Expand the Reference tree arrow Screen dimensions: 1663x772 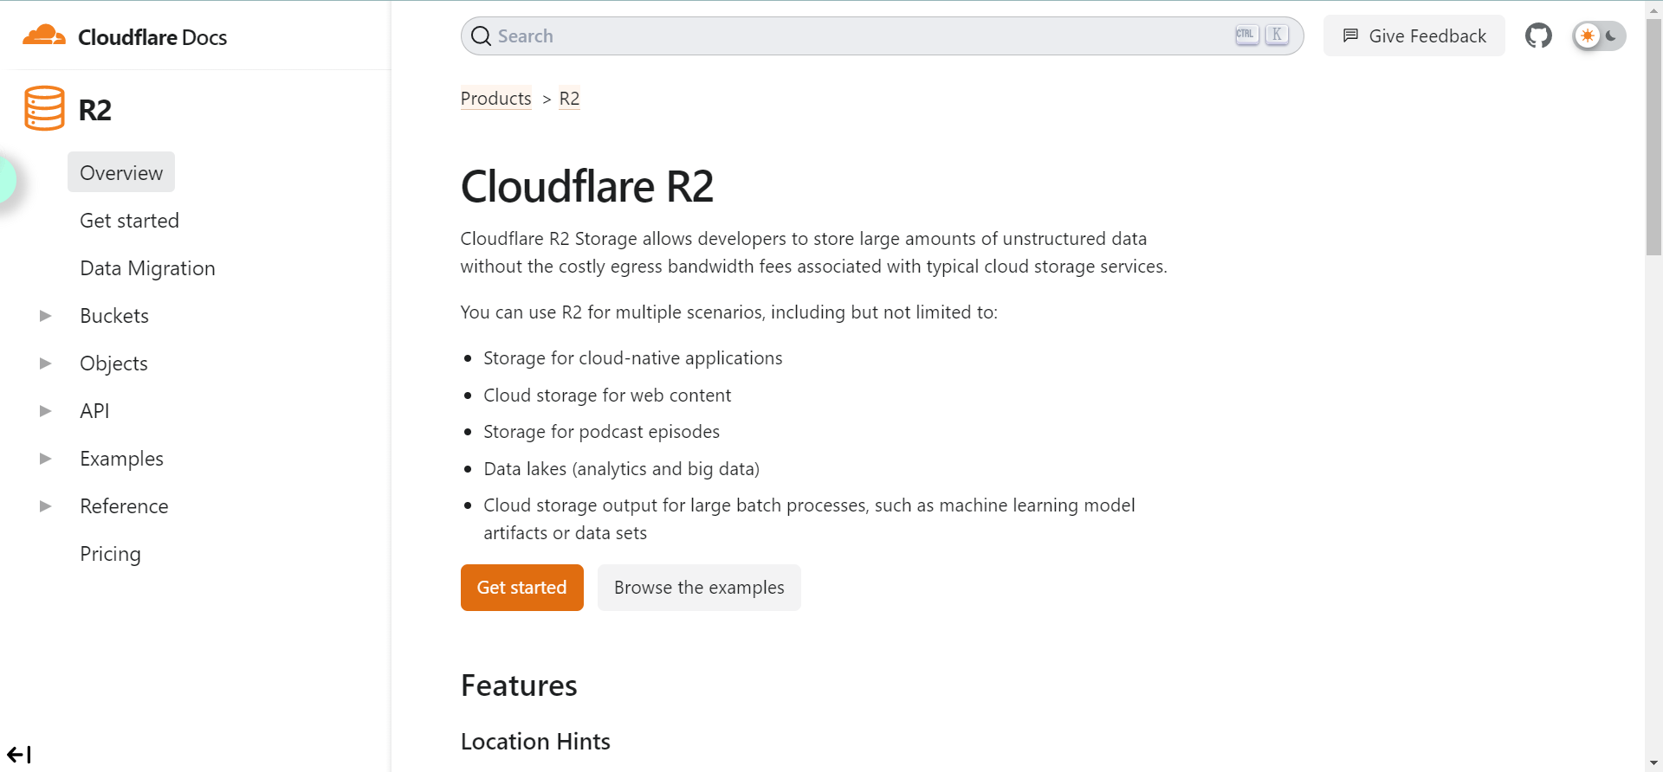[46, 506]
